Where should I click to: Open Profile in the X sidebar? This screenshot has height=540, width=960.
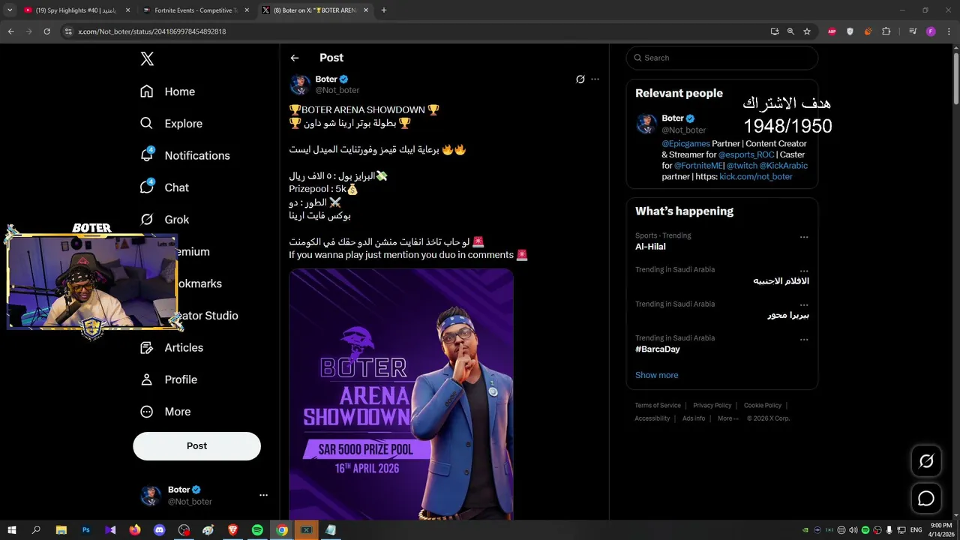click(x=169, y=379)
